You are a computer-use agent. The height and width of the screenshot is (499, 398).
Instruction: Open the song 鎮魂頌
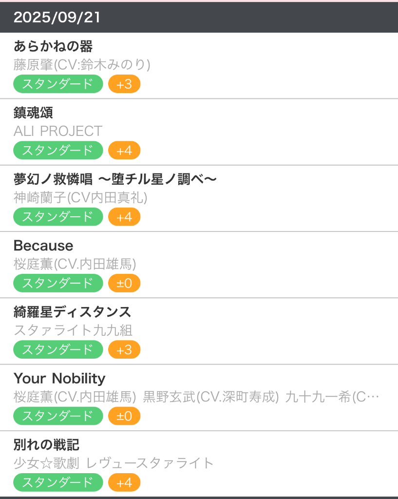click(33, 113)
